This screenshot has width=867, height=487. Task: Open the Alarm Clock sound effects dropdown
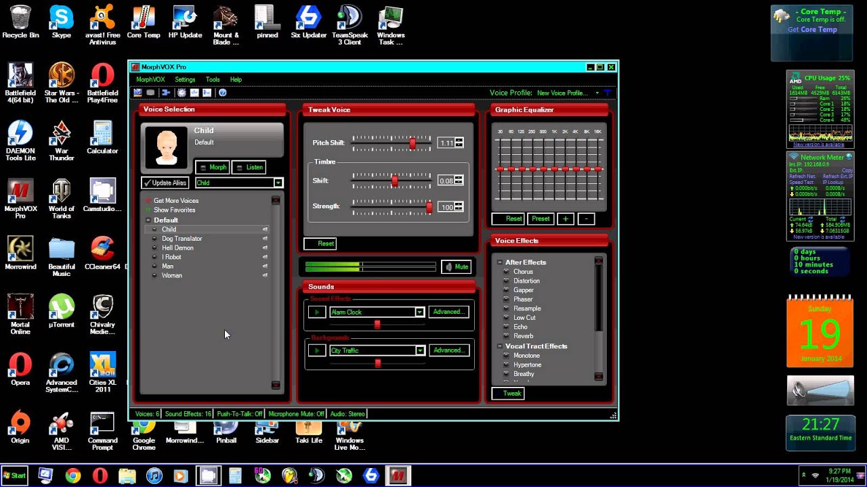coord(419,312)
